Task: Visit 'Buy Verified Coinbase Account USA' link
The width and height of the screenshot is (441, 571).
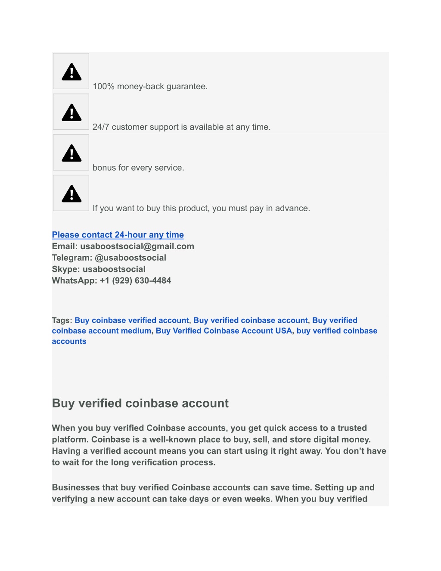Action: tap(224, 331)
